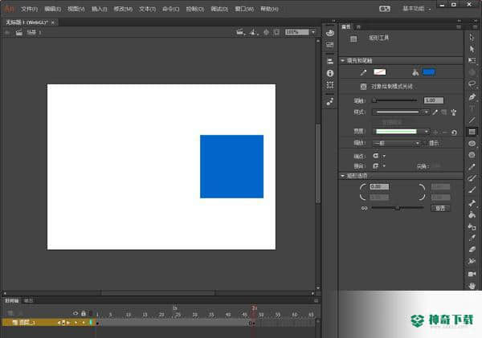Switch to the Properties panel tab

tap(346, 26)
